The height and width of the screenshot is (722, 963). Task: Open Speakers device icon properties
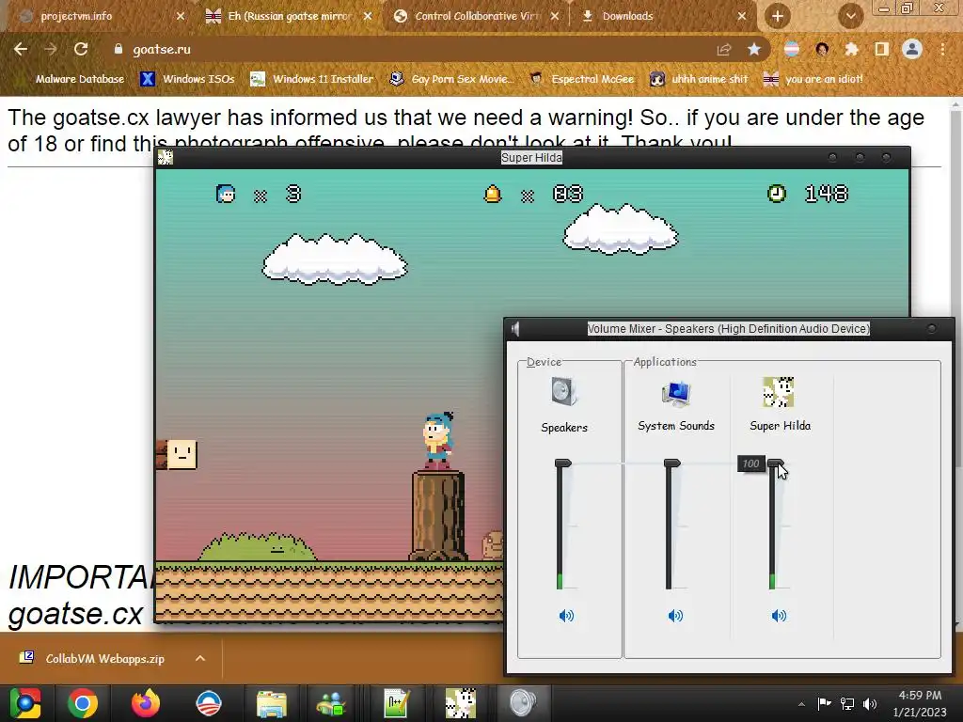pyautogui.click(x=564, y=392)
